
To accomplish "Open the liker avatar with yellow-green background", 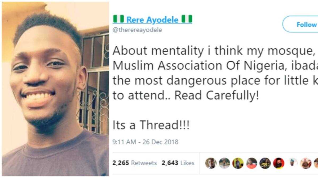I will [238, 163].
